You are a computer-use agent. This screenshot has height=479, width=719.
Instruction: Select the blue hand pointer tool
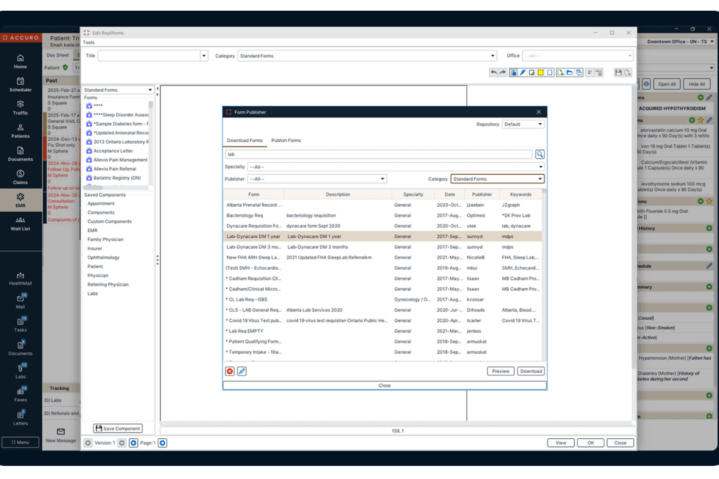pyautogui.click(x=514, y=72)
